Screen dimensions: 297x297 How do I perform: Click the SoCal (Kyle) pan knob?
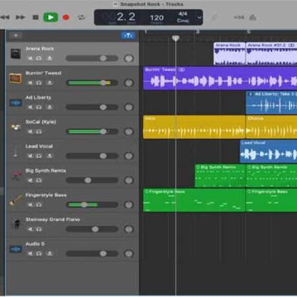129,131
